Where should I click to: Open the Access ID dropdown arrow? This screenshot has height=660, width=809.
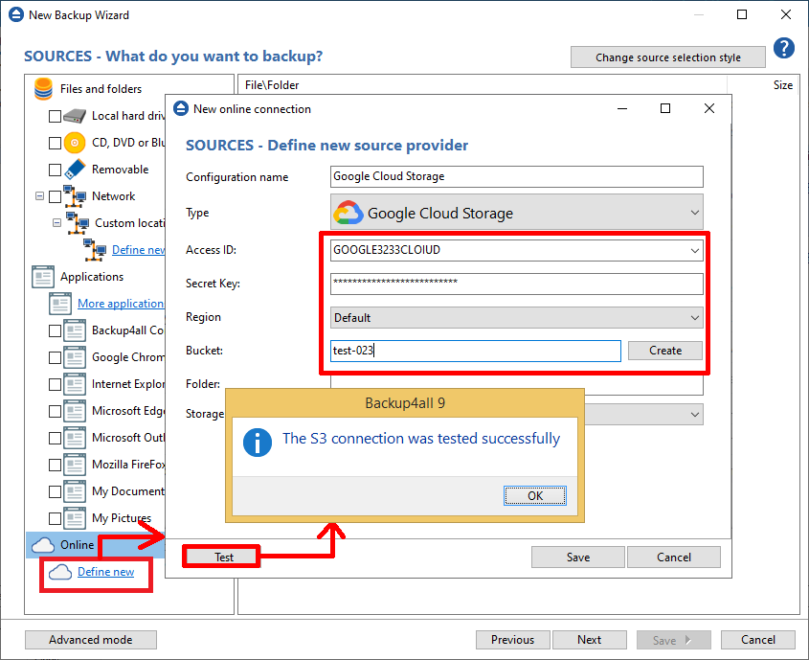click(694, 250)
